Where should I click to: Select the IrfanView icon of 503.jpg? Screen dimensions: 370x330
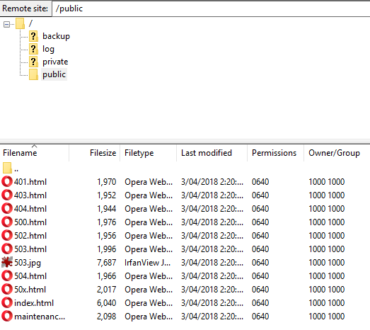tap(7, 263)
